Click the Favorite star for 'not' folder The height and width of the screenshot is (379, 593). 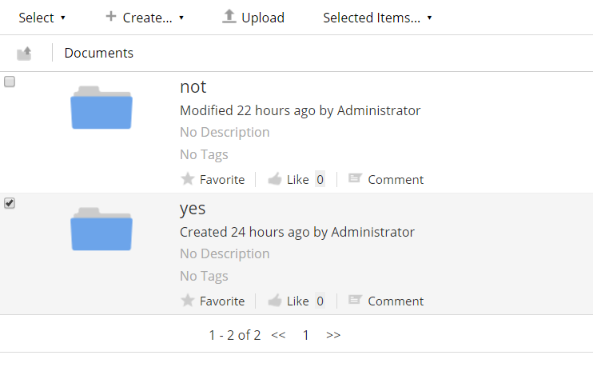coord(188,179)
